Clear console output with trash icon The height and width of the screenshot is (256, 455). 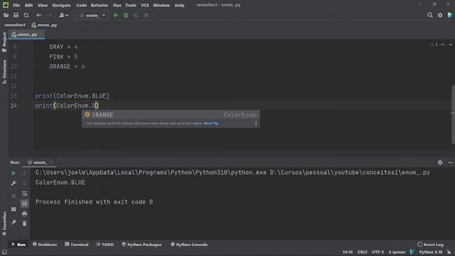point(25,224)
